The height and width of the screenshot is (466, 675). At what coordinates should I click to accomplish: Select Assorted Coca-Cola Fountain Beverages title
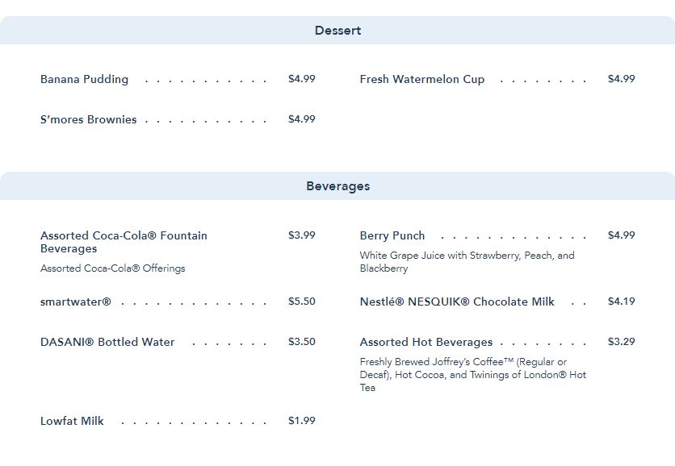(124, 242)
